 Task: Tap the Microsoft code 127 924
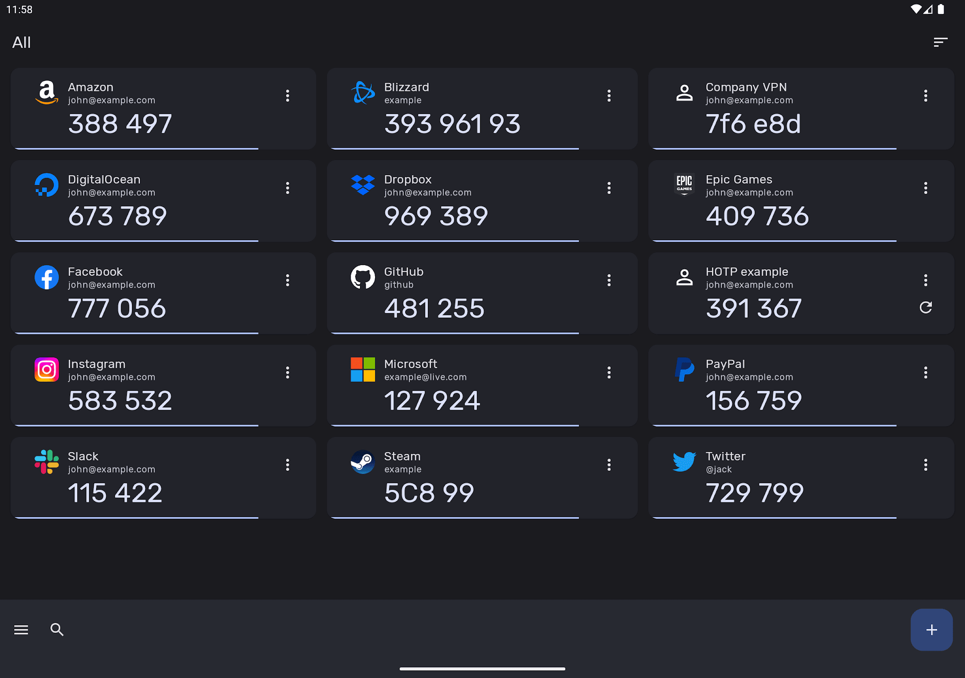point(432,401)
